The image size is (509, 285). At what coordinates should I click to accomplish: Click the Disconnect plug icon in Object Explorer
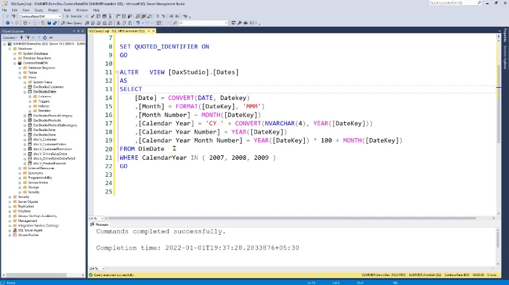tap(28, 38)
